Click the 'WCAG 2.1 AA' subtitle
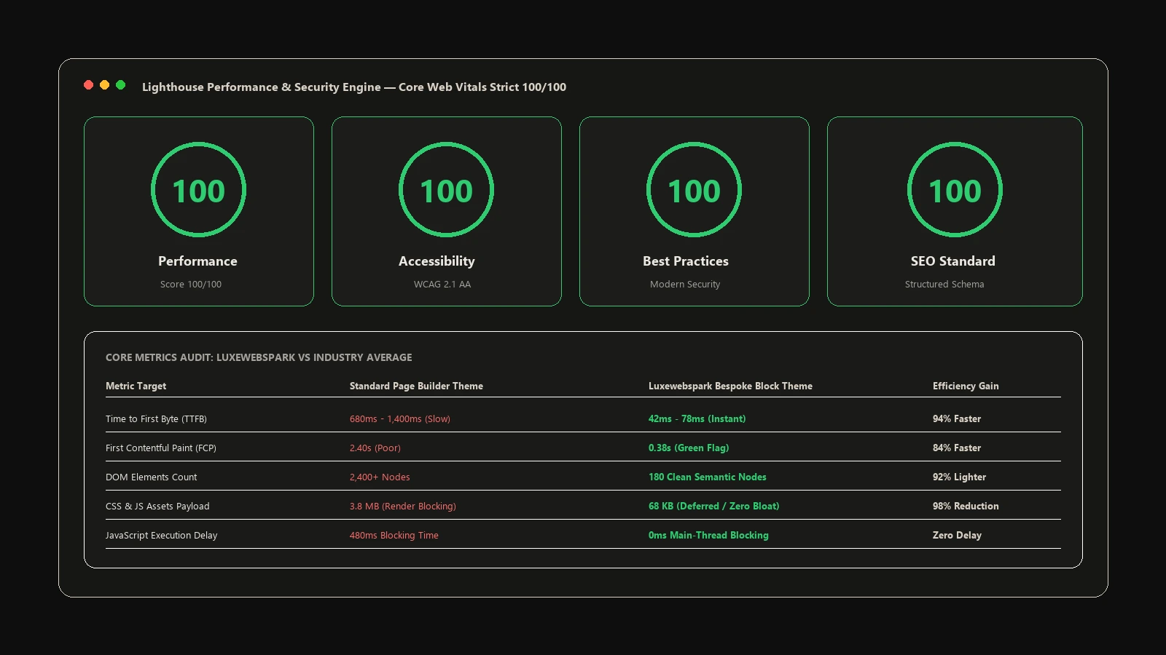Image resolution: width=1166 pixels, height=655 pixels. coord(442,285)
